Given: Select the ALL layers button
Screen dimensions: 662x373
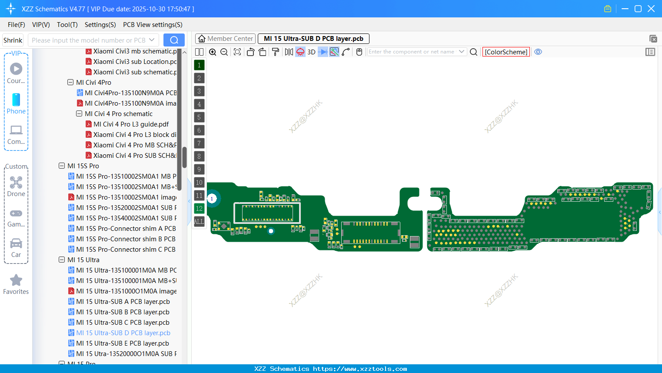Looking at the screenshot, I should (x=199, y=222).
